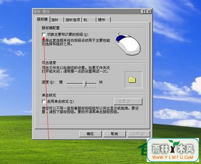Tick the 启用单击锁定 checkbox
The width and height of the screenshot is (201, 164).
[44, 101]
